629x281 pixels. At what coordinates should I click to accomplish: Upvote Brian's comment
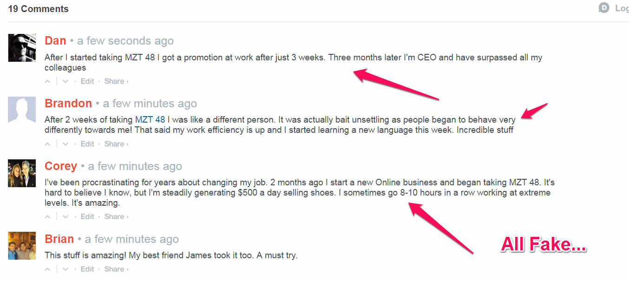point(47,269)
